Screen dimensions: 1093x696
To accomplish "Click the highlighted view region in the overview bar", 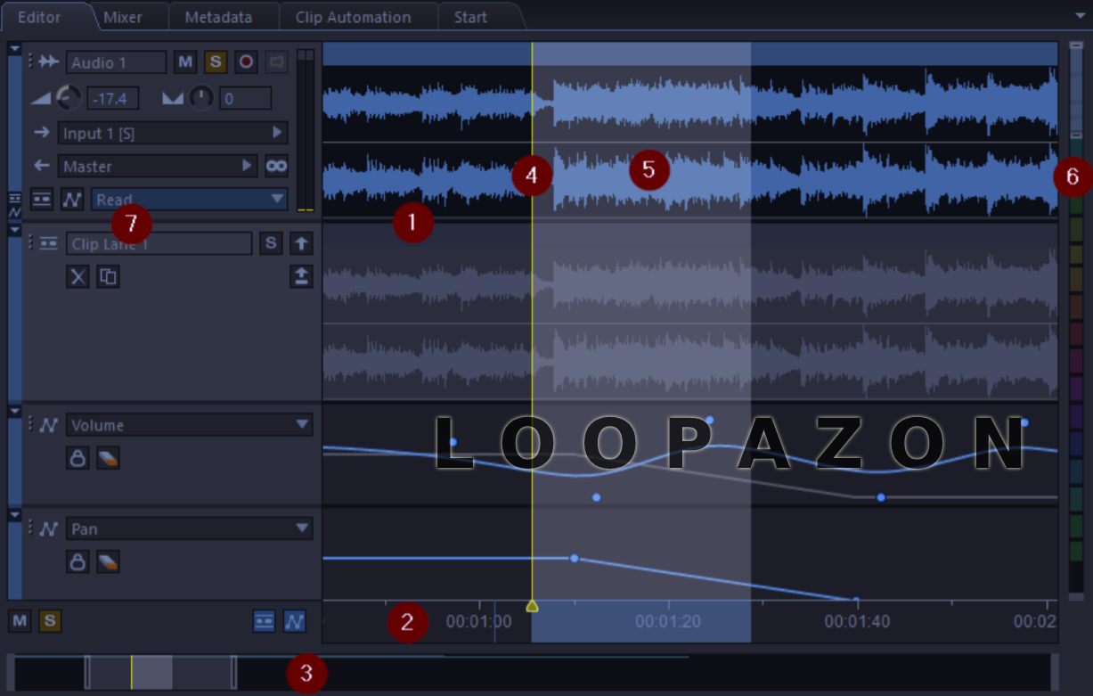I will click(160, 672).
